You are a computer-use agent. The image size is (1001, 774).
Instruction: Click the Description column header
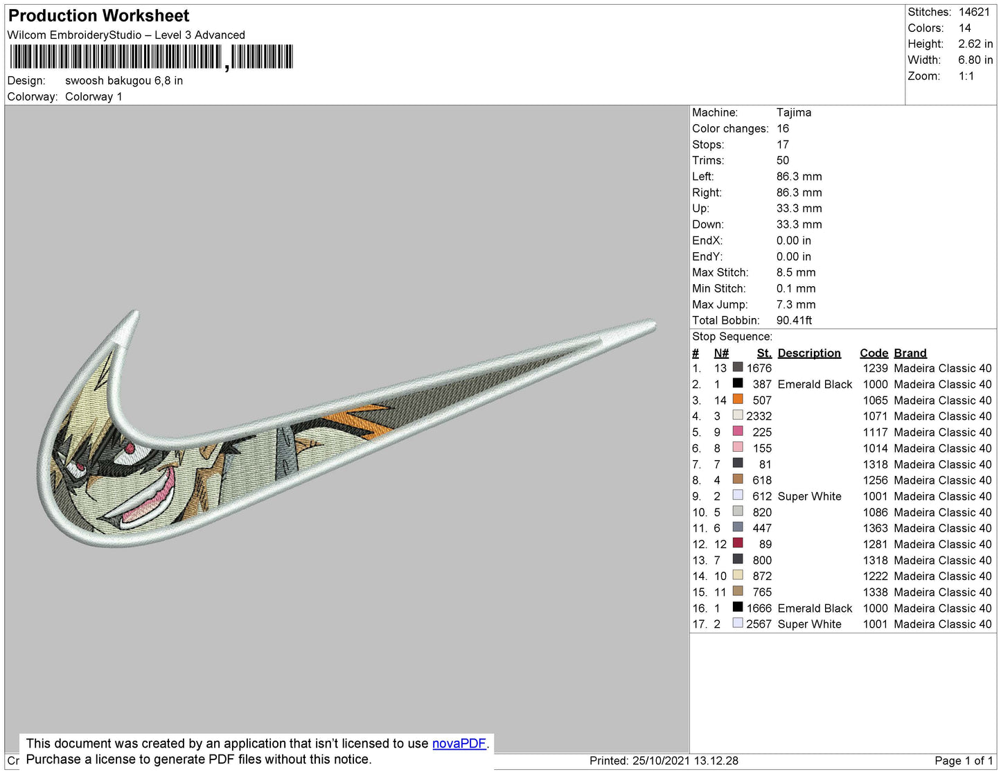(x=809, y=353)
